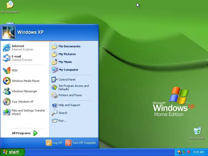Click the My Documents folder icon in Start menu
The image size is (208, 156).
tap(54, 46)
